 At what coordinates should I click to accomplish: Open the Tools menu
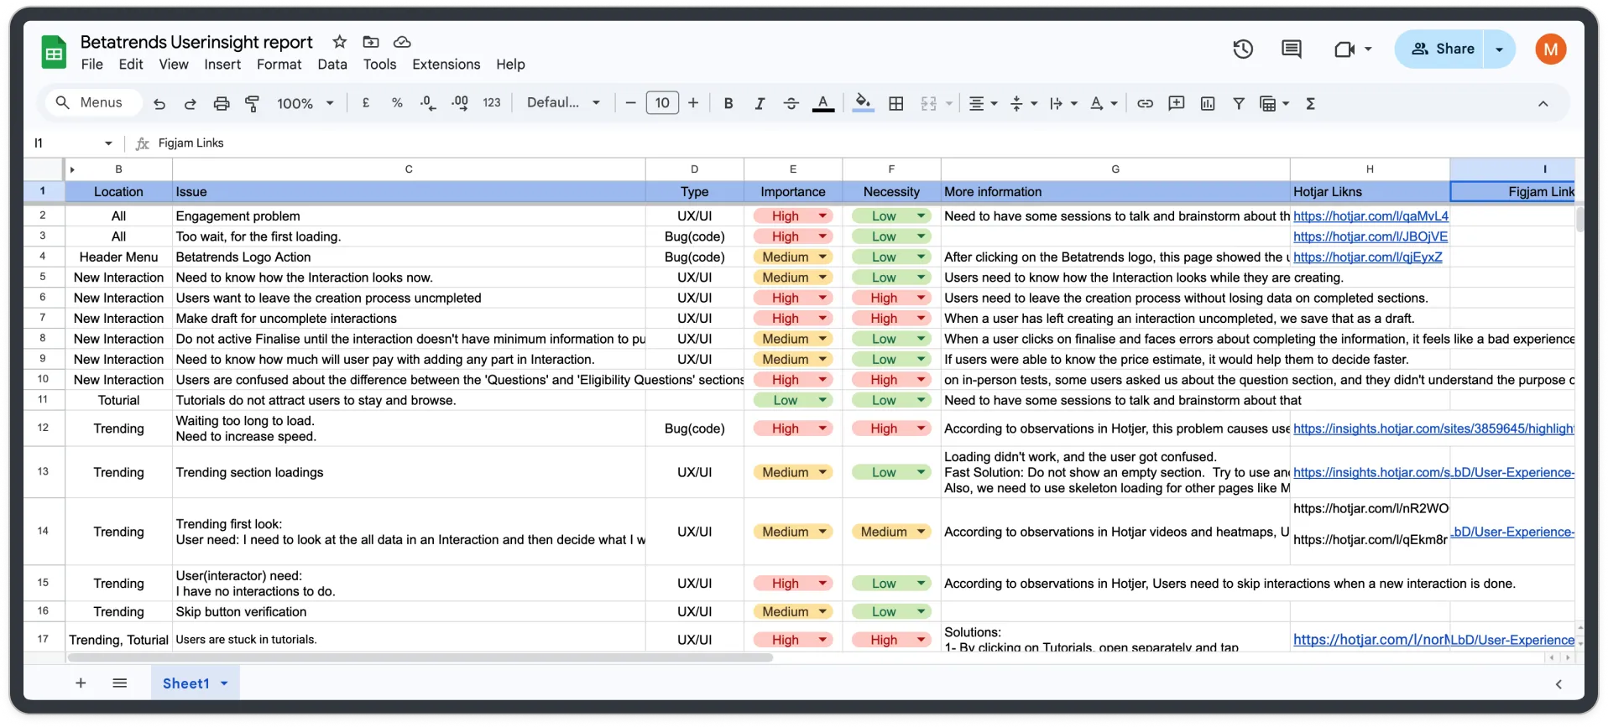(379, 65)
